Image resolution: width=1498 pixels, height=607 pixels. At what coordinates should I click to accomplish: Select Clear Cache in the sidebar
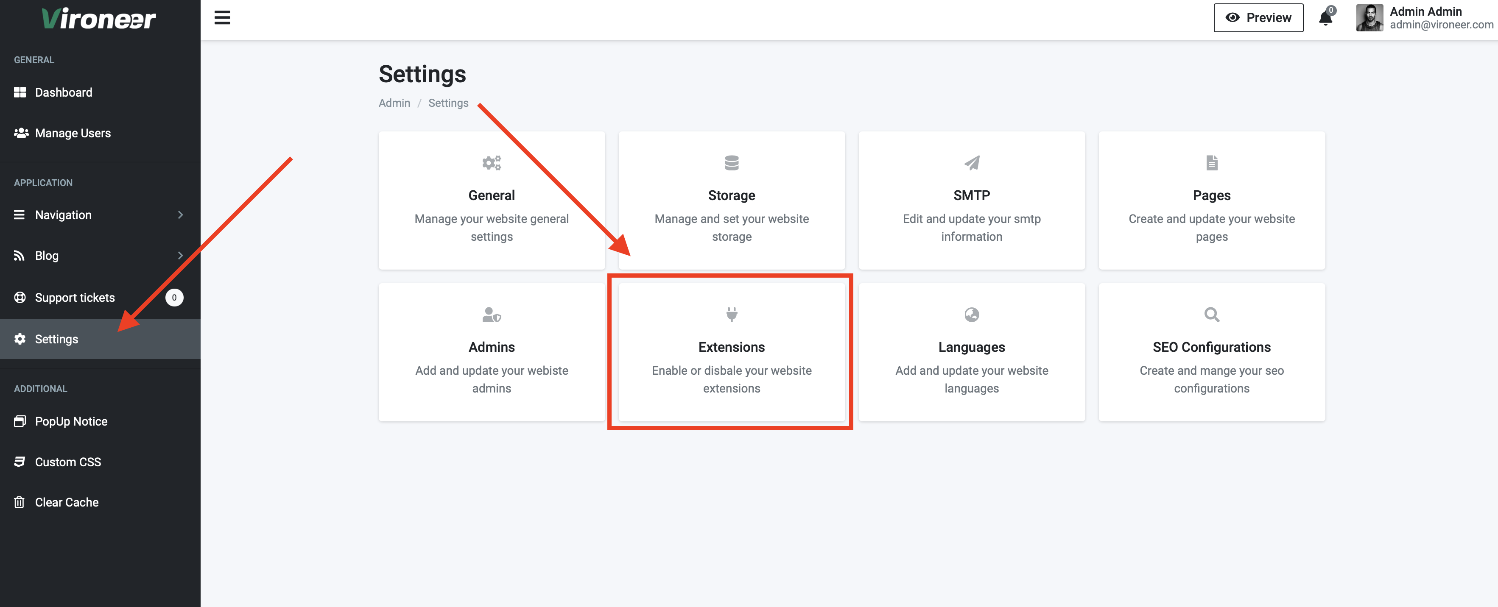[67, 502]
